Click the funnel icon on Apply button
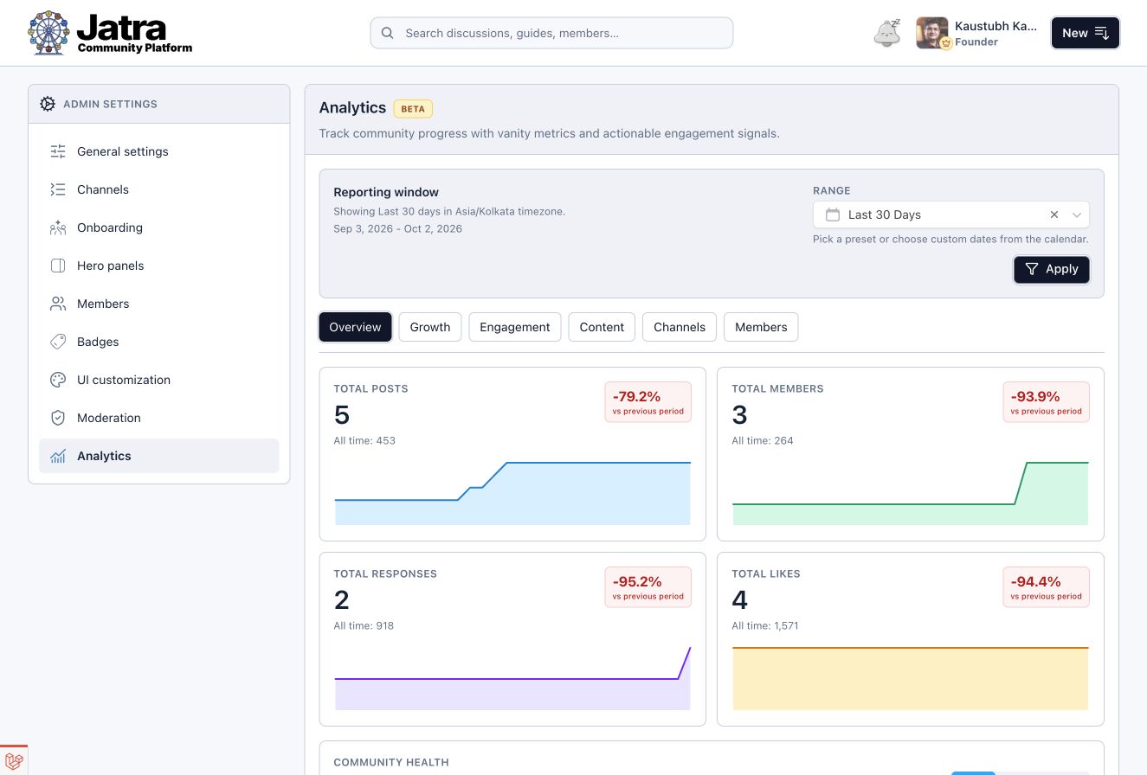 coord(1032,269)
